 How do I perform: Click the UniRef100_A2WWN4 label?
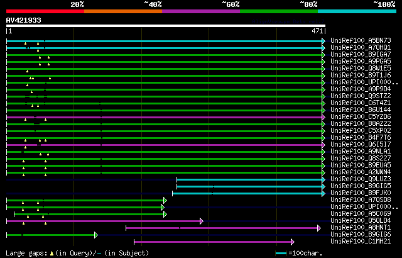click(x=361, y=172)
